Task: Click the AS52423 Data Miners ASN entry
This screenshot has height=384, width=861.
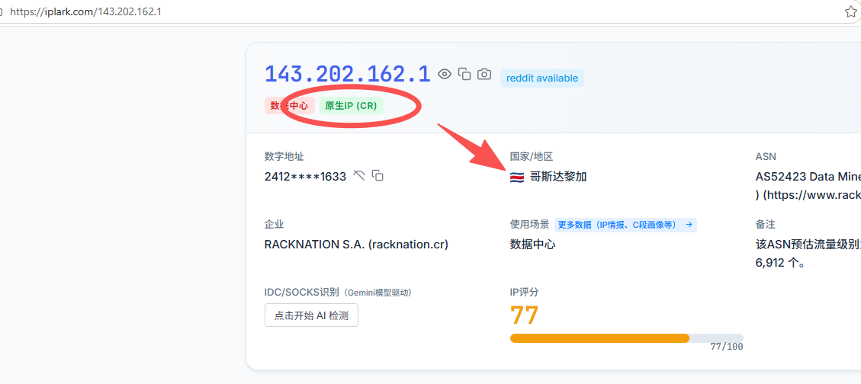Action: pyautogui.click(x=808, y=177)
